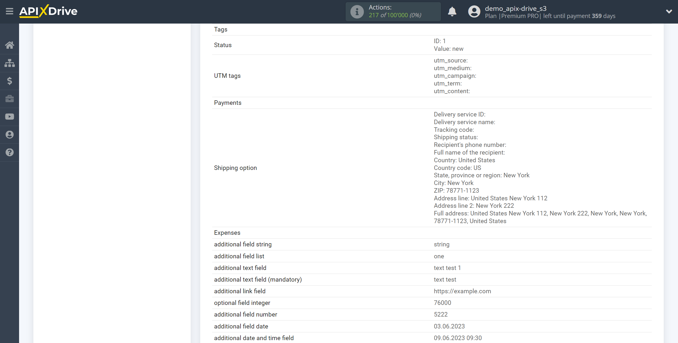This screenshot has width=678, height=343.
Task: Select the additional date and time field label
Action: click(x=254, y=338)
